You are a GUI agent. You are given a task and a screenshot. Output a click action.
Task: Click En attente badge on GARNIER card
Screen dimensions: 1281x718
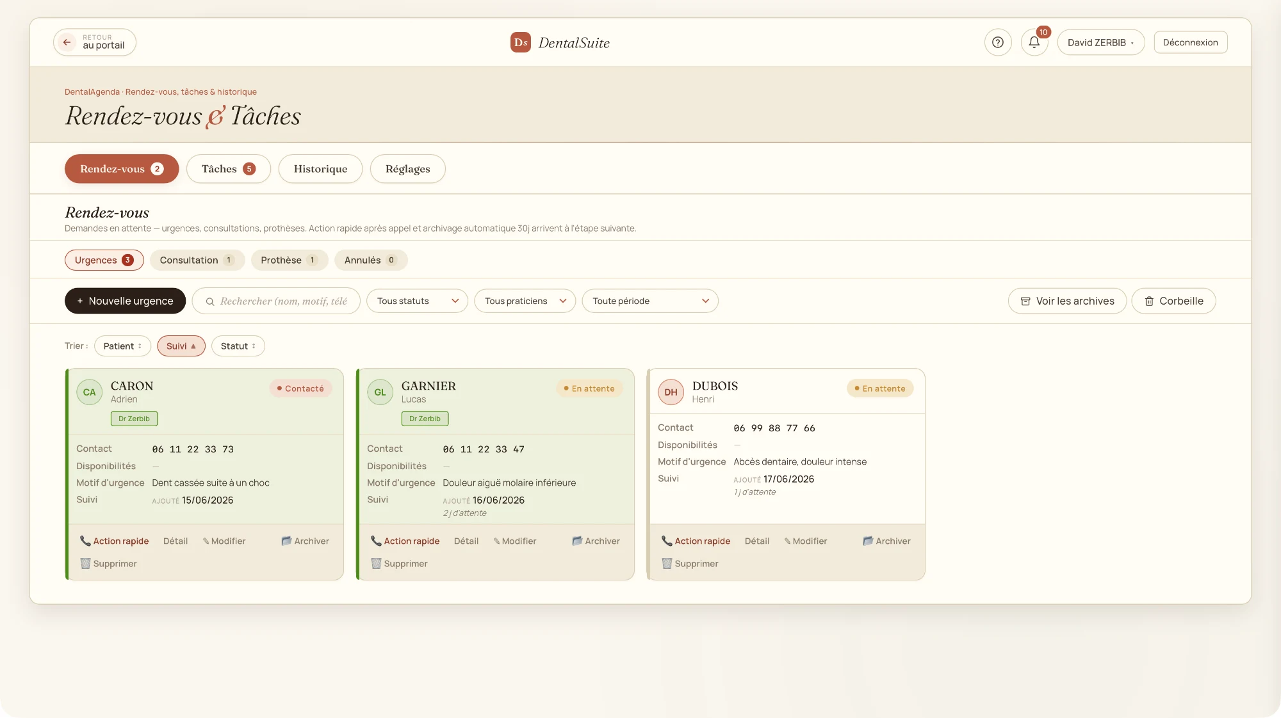pos(589,388)
